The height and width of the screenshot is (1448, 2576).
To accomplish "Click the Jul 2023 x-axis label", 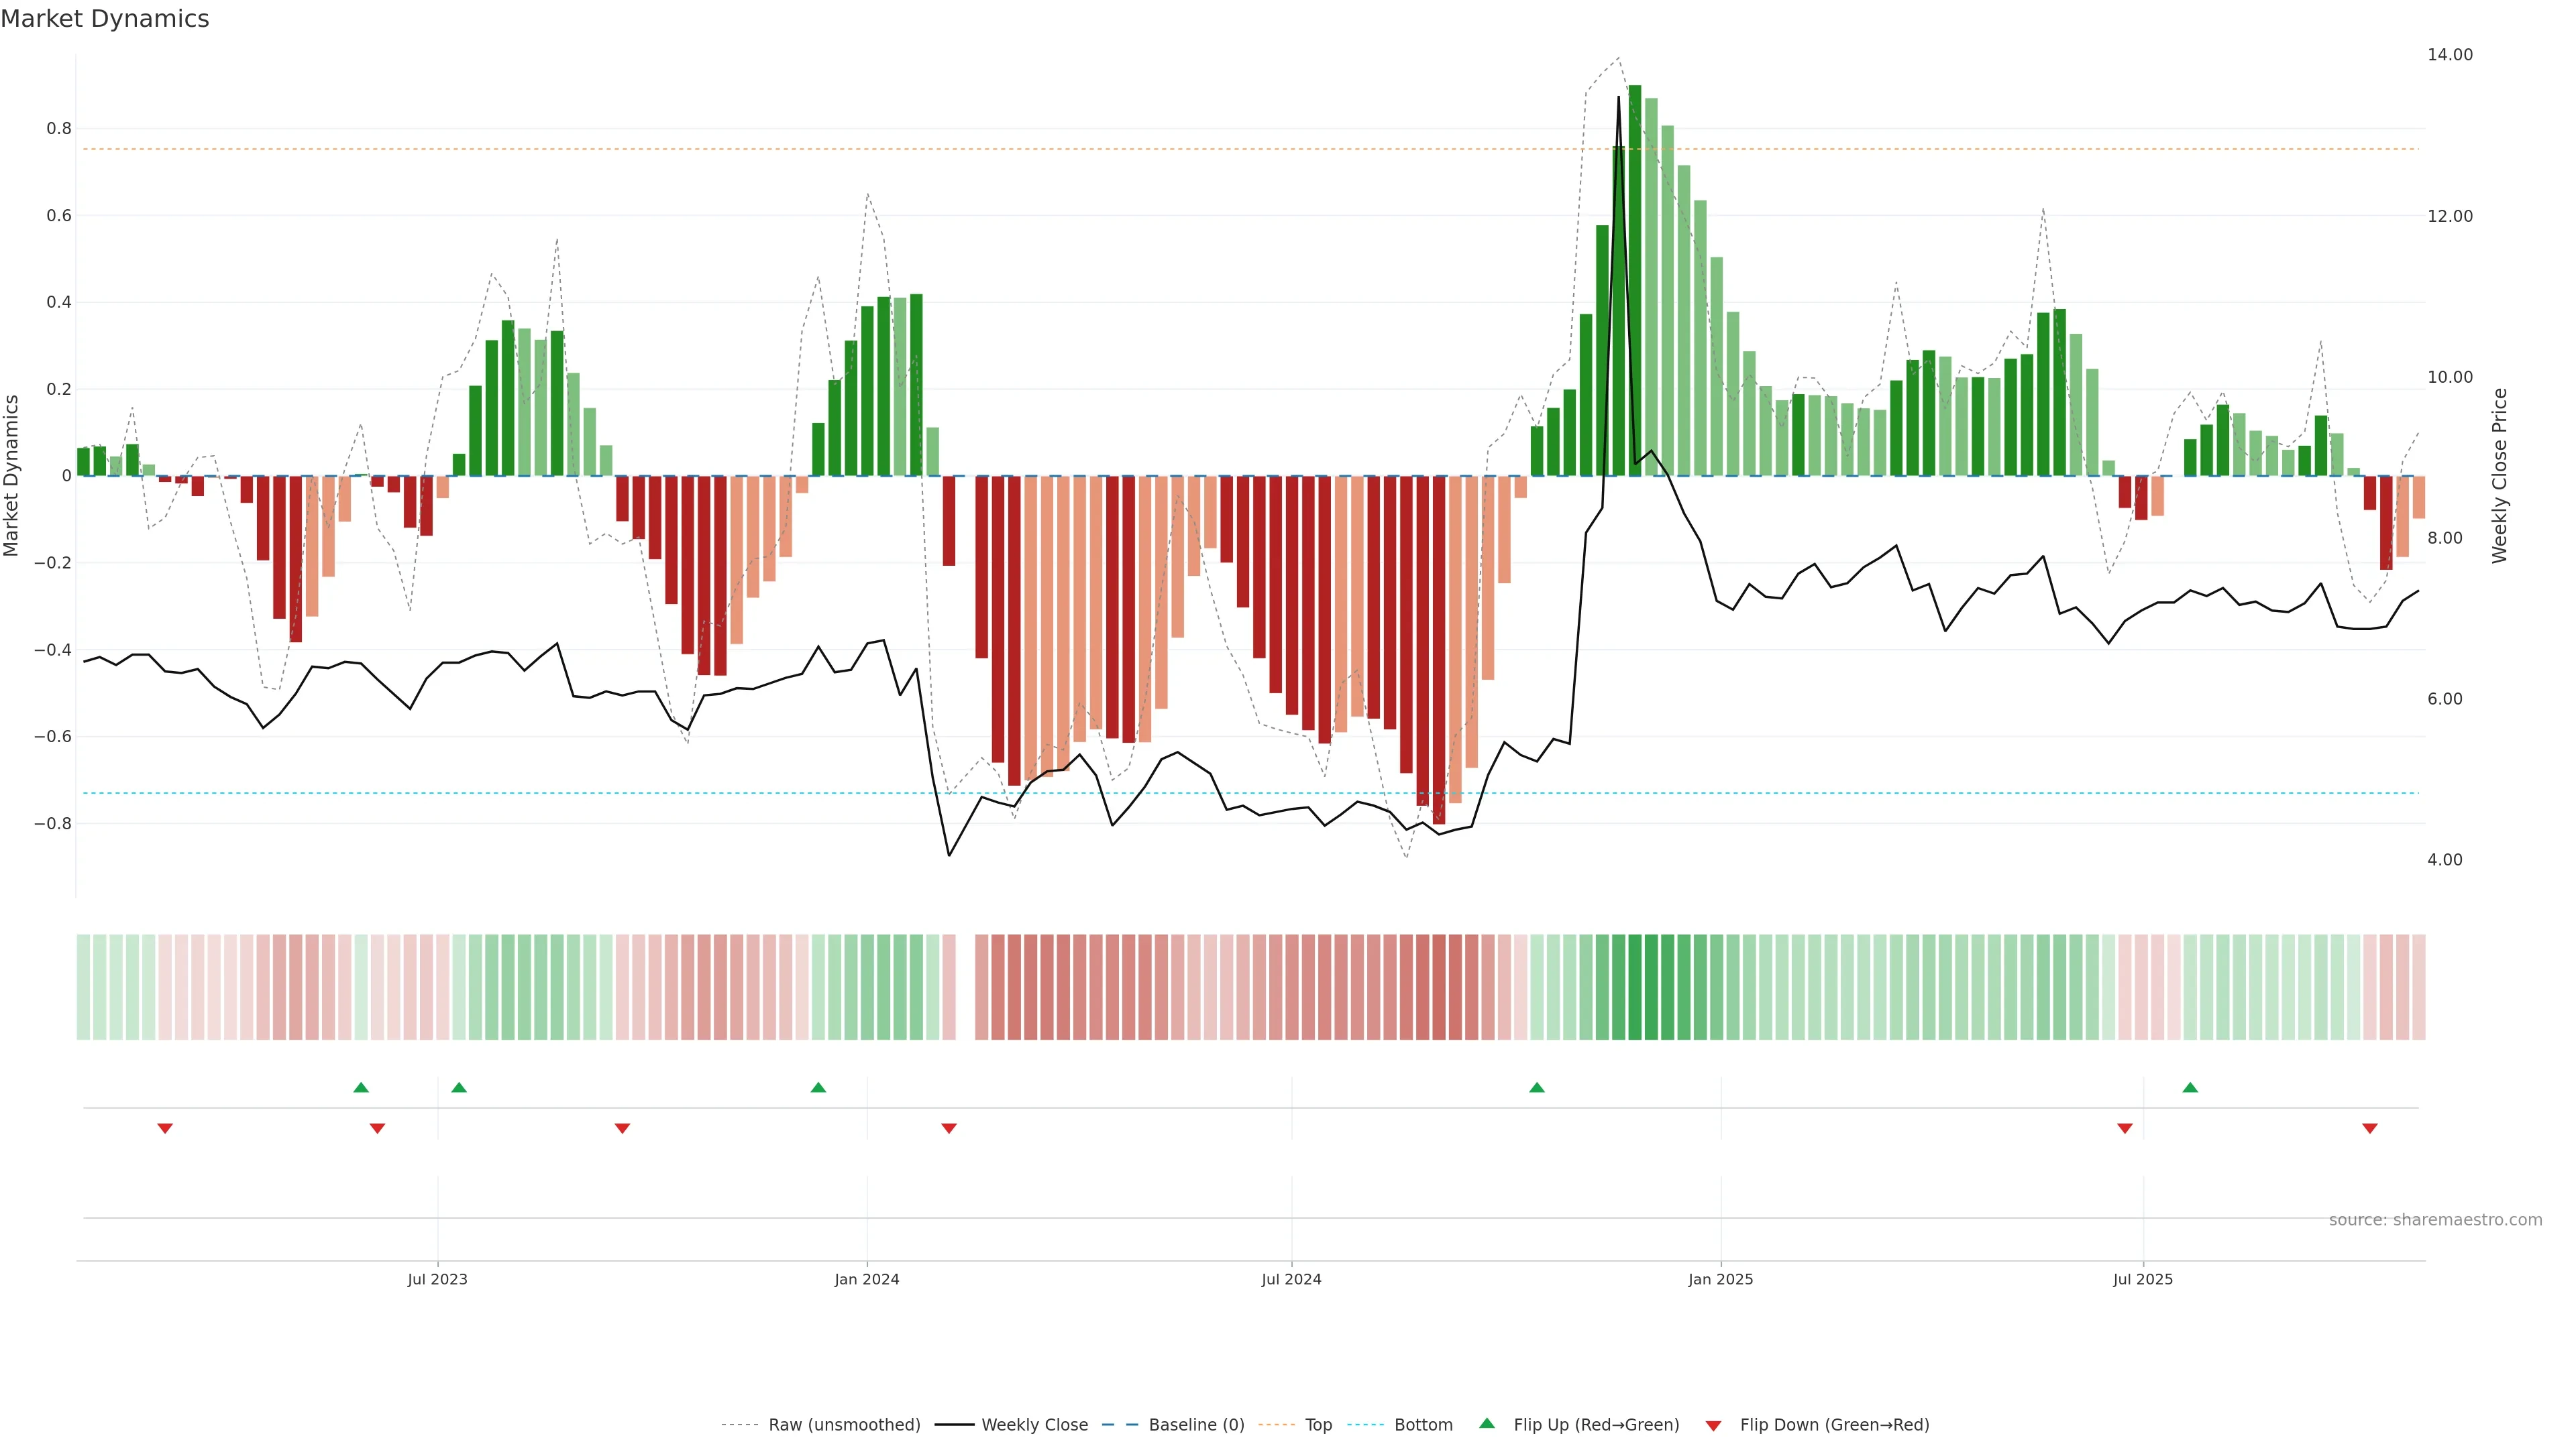I will [437, 1279].
